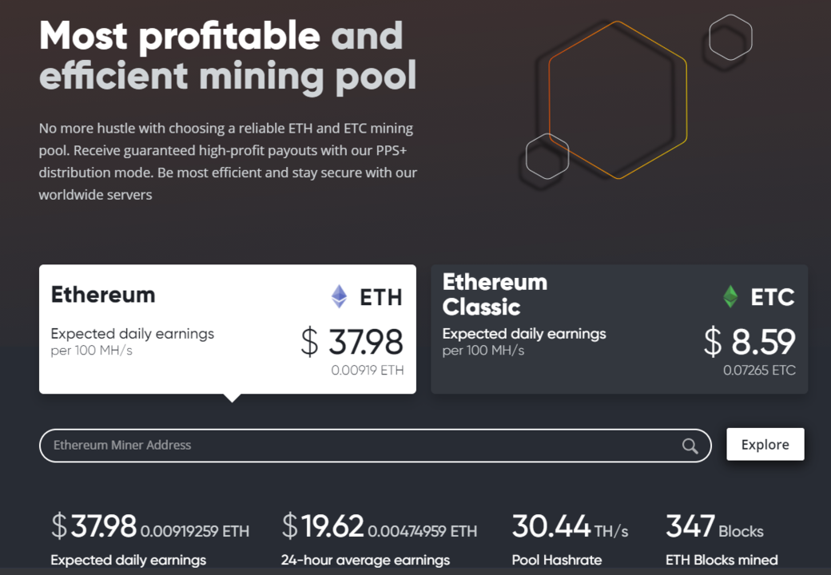Click the white pointer triangle under Ethereum card
The width and height of the screenshot is (831, 575).
coord(232,397)
